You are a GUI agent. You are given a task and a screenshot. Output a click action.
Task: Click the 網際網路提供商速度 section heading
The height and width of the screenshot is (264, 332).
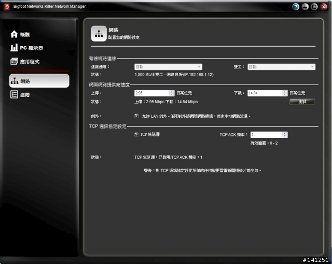click(x=109, y=85)
